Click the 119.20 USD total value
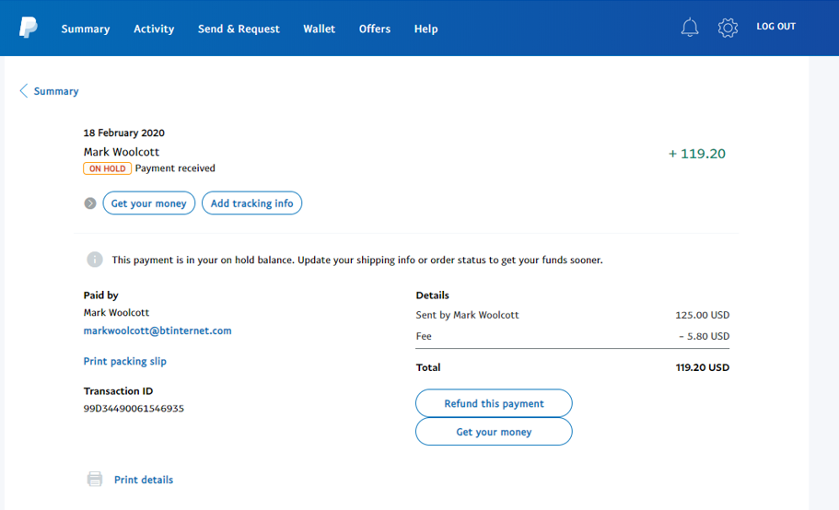The height and width of the screenshot is (510, 839). tap(703, 367)
